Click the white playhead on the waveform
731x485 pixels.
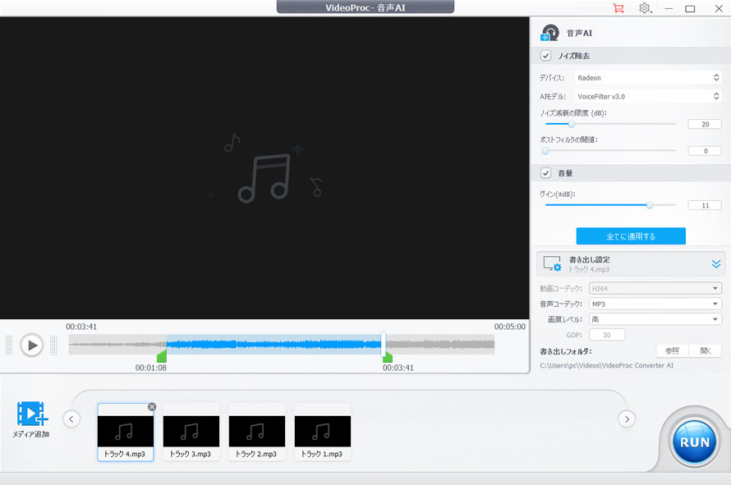(384, 345)
